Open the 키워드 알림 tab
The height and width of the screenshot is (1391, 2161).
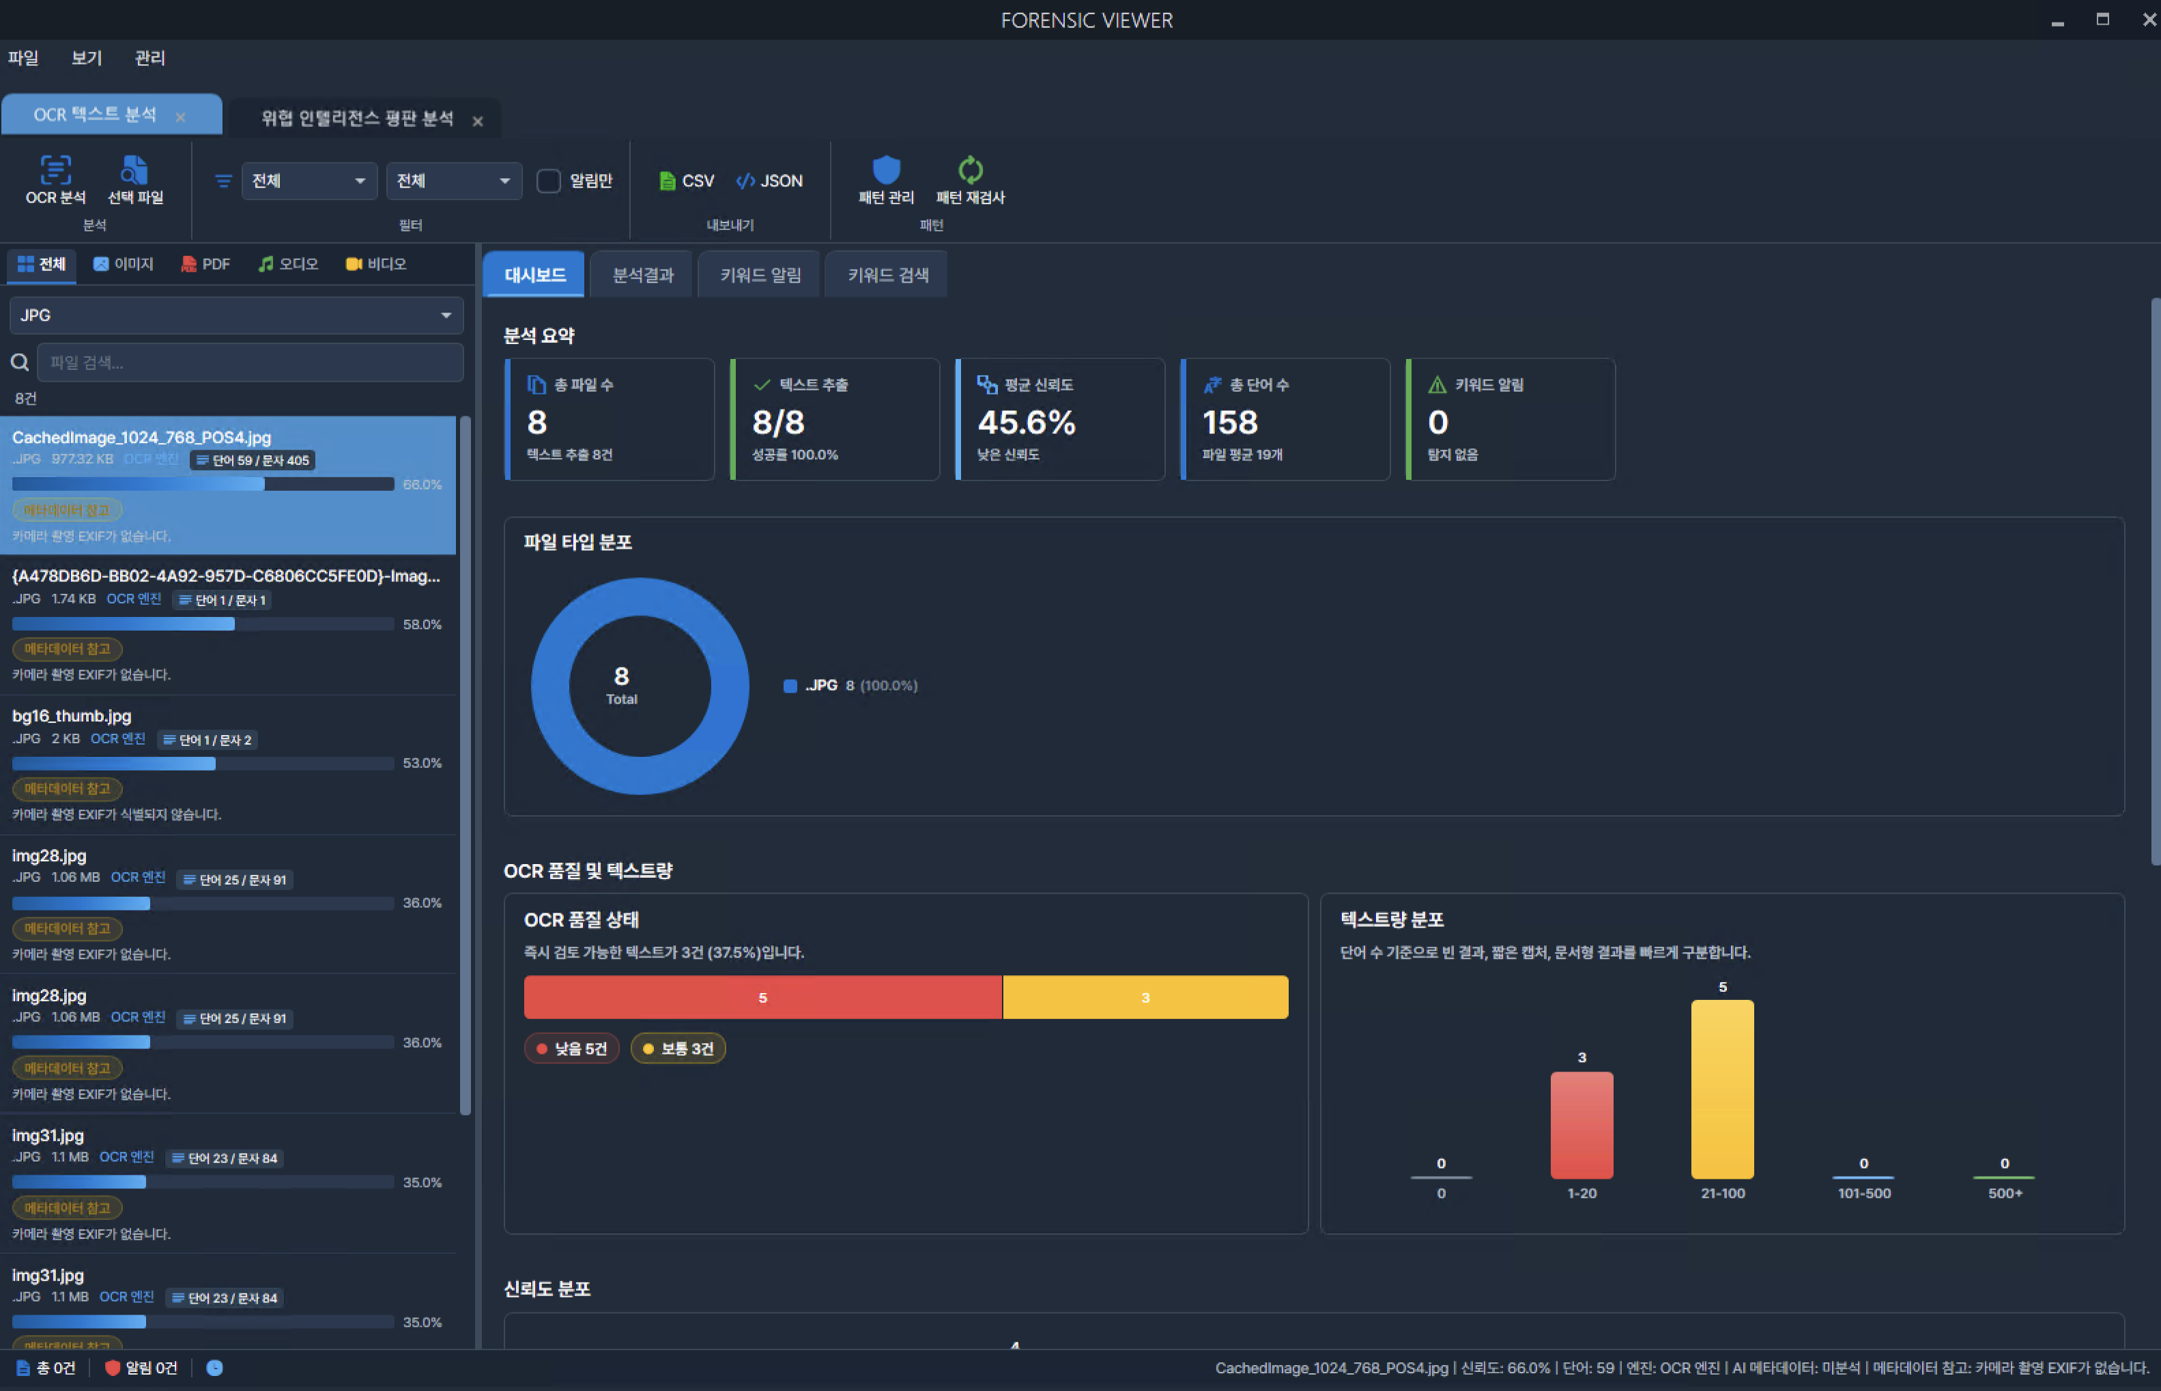[760, 274]
